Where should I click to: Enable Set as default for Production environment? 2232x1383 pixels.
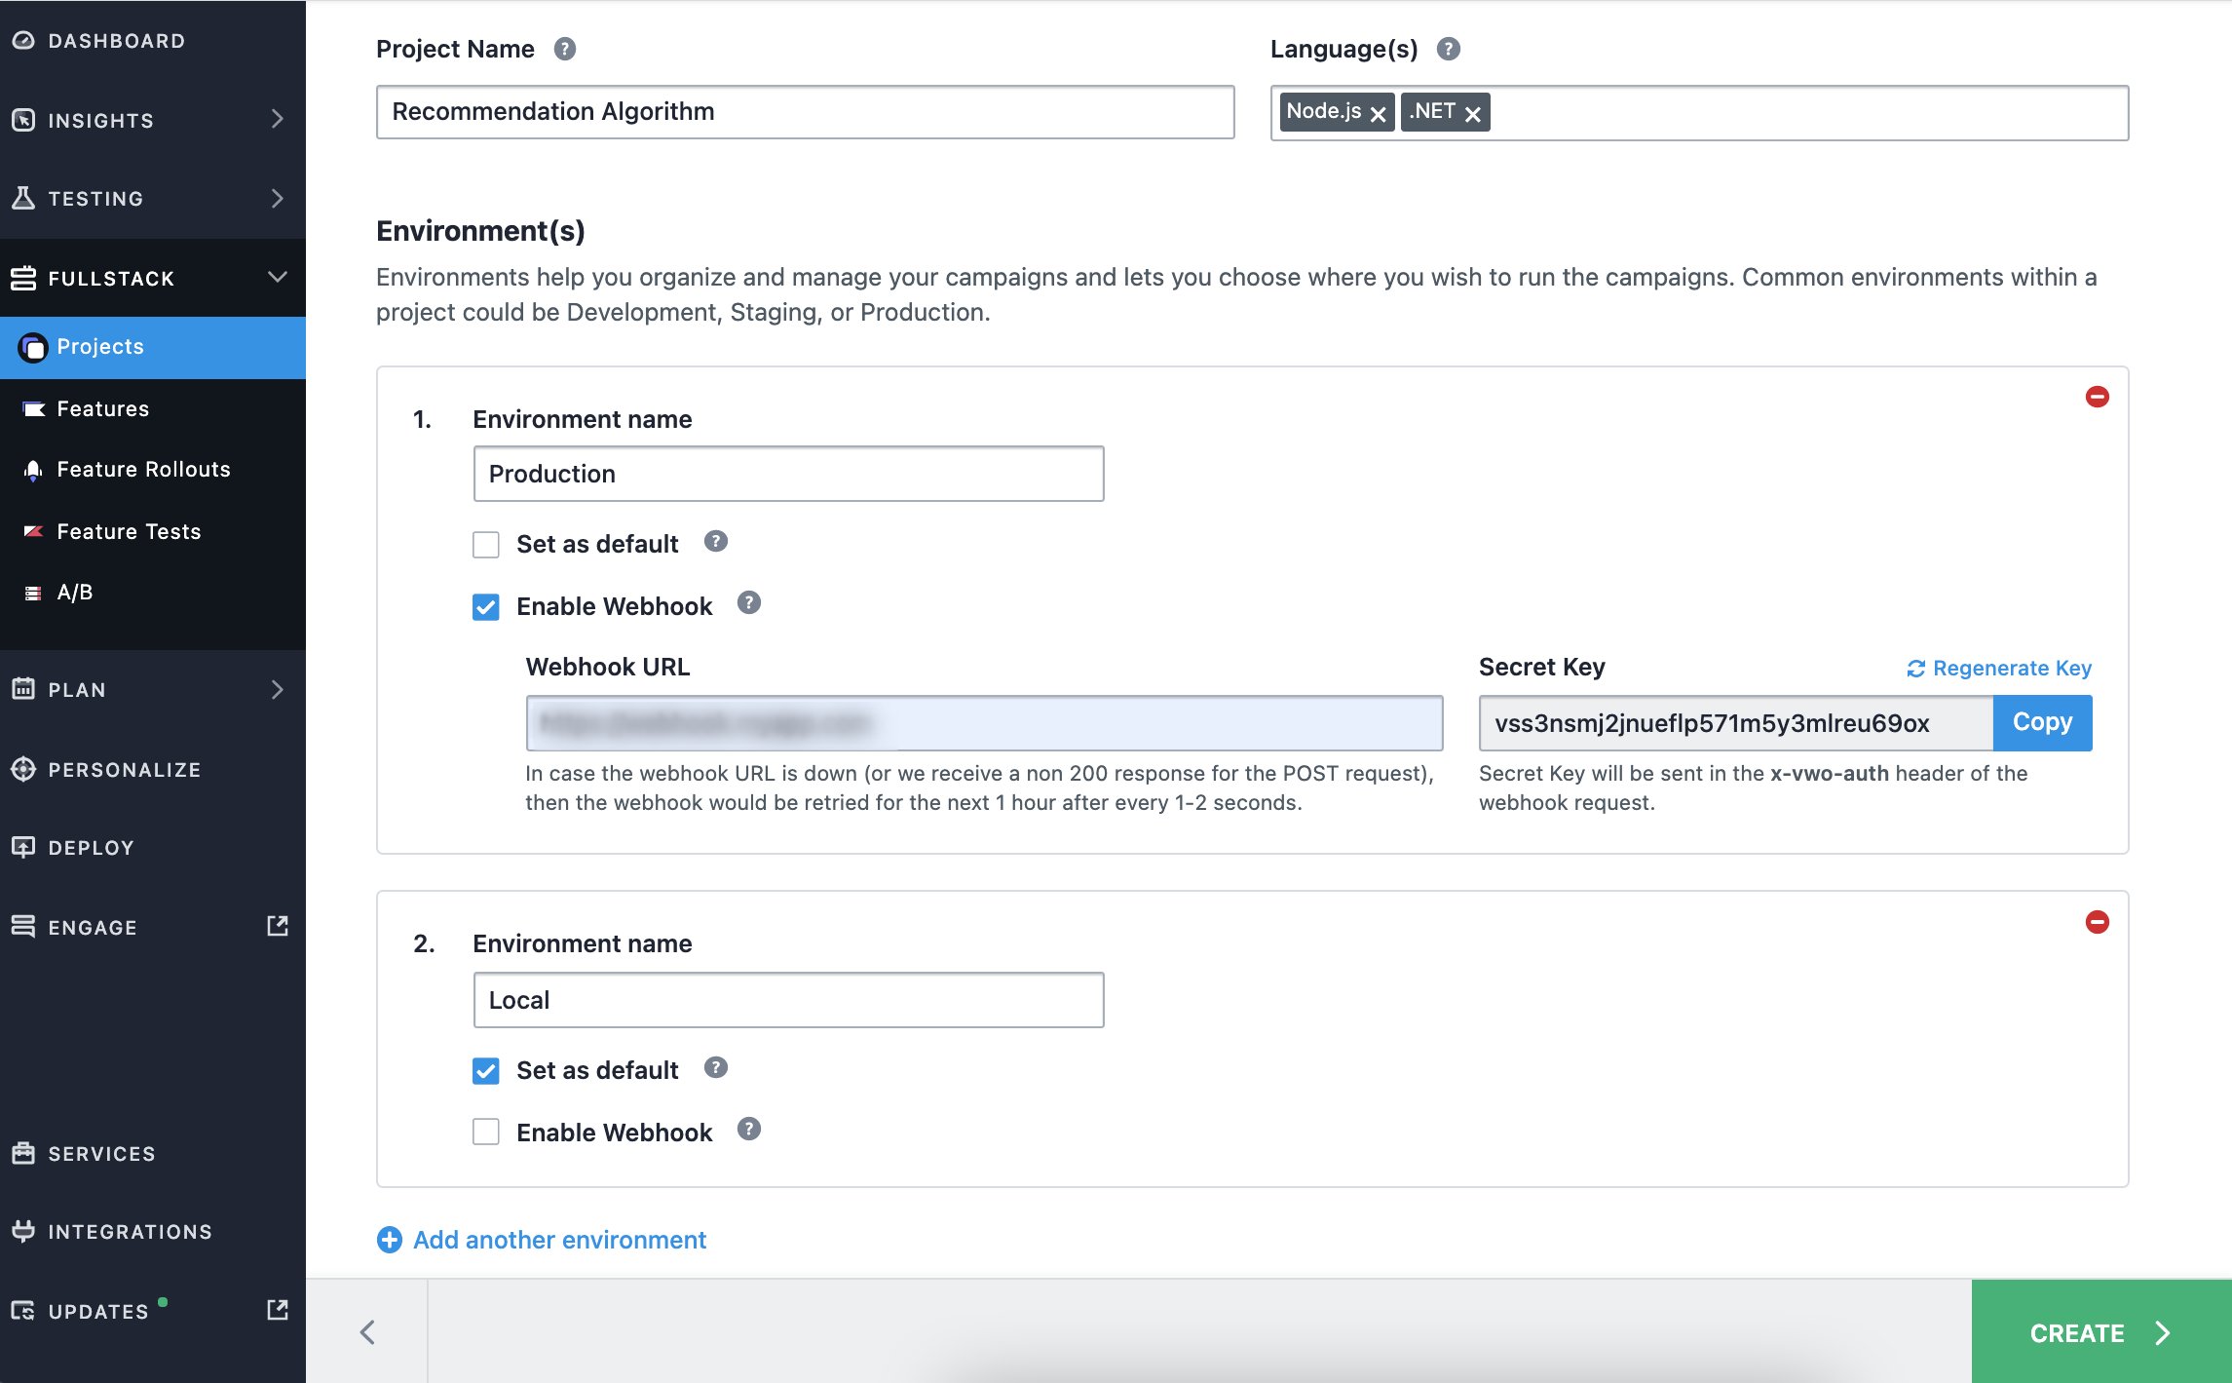coord(488,542)
